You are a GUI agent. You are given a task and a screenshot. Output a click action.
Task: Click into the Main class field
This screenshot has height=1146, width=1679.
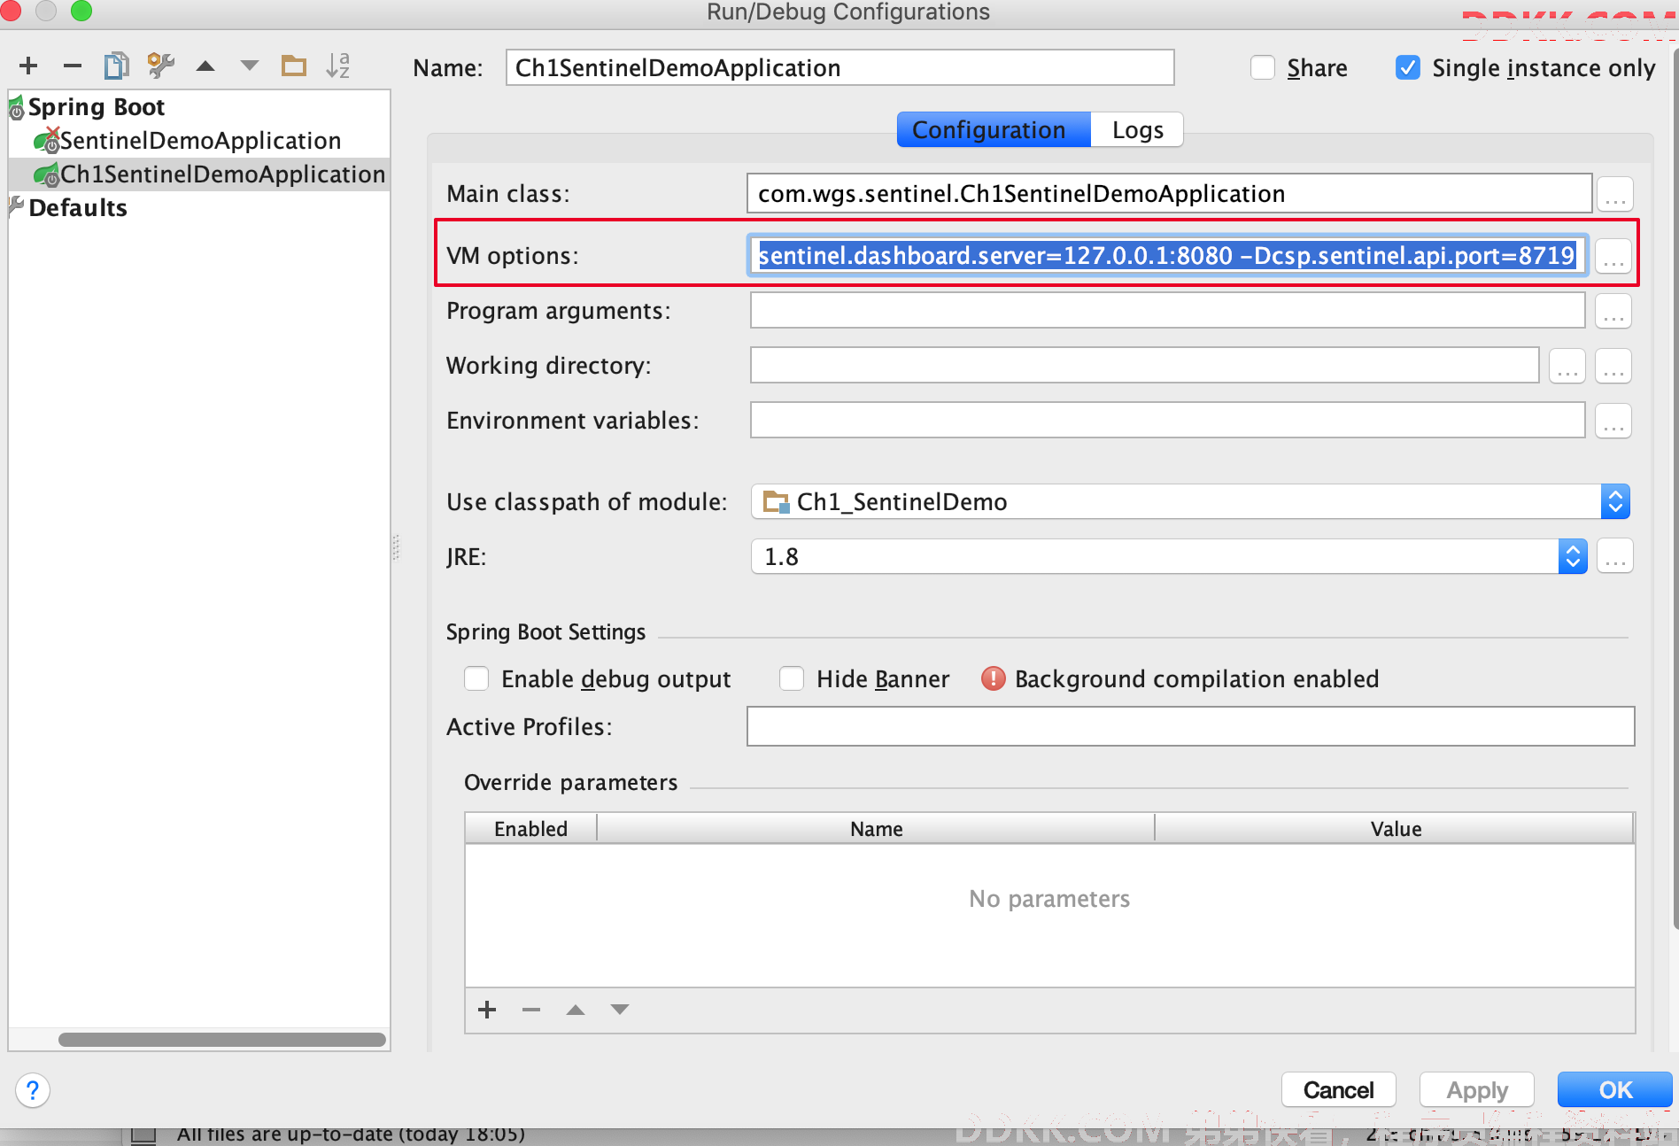[x=1169, y=194]
